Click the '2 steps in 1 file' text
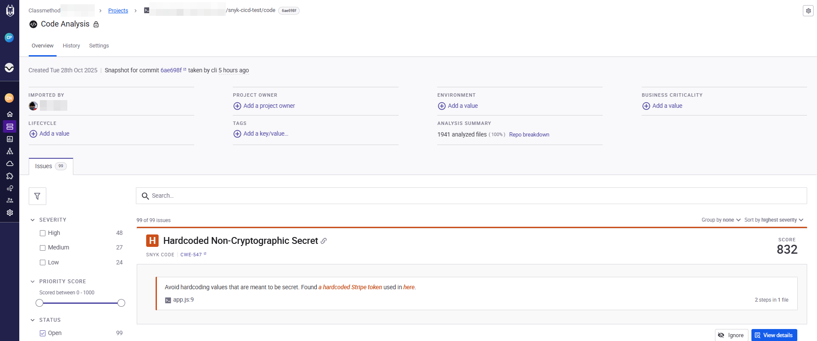817x341 pixels. pos(772,300)
